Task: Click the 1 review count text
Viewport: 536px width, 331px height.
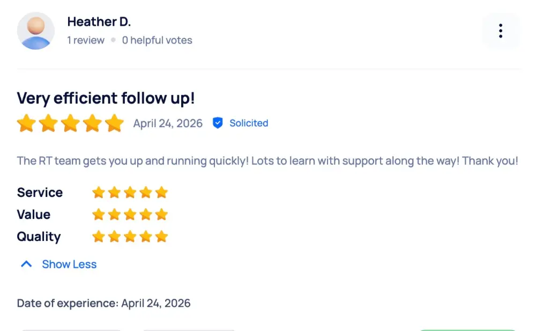Action: point(85,40)
